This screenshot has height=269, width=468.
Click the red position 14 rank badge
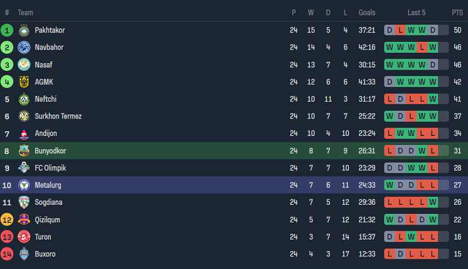point(7,254)
